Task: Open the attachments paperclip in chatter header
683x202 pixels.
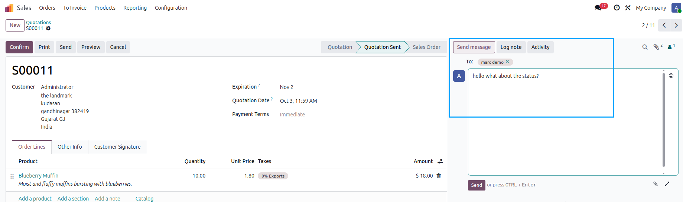Action: (x=657, y=47)
